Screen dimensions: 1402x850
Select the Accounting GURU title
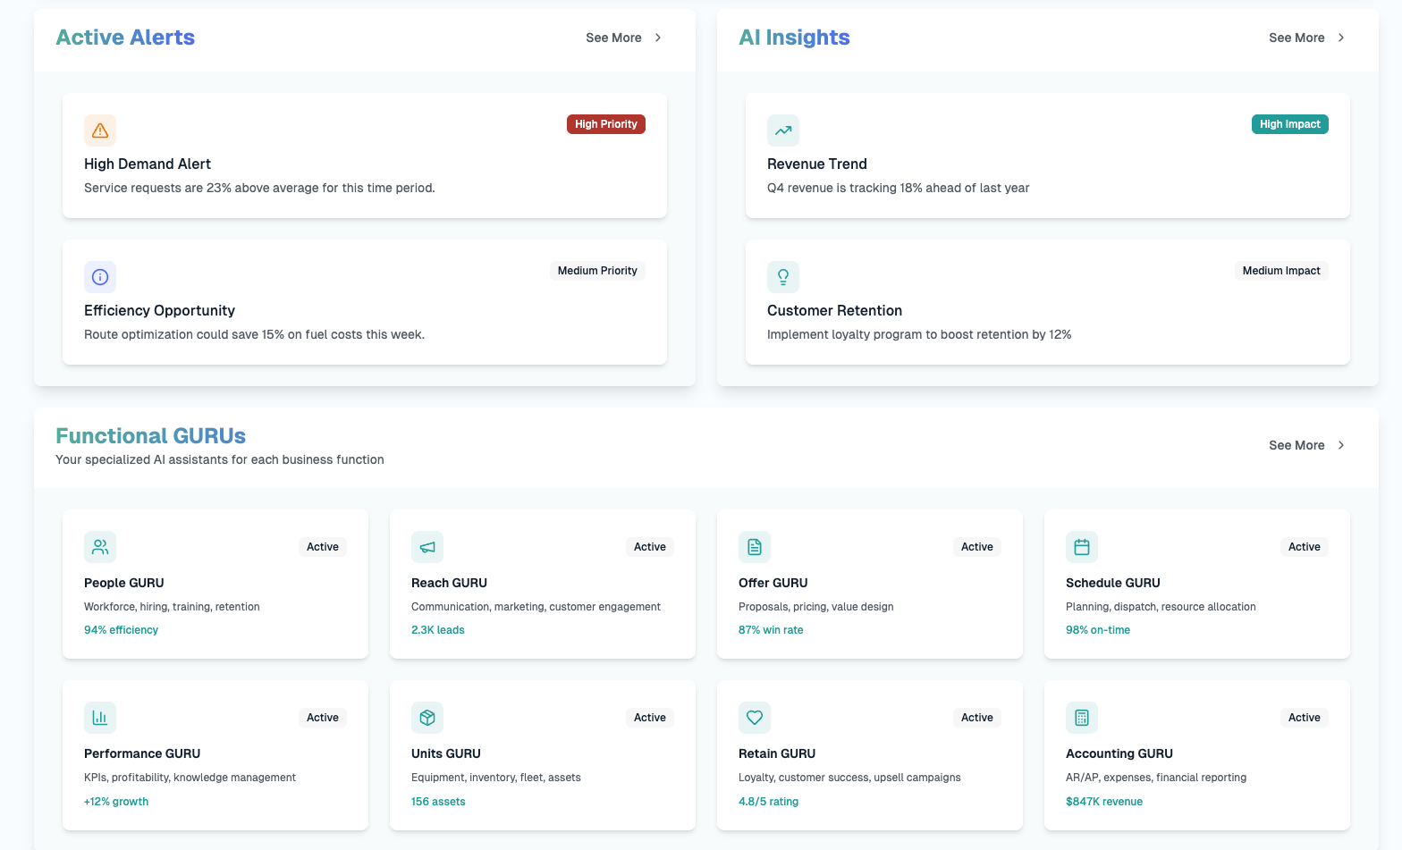1119,753
